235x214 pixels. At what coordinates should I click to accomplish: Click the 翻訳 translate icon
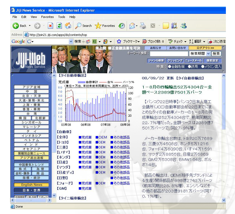[195, 41]
